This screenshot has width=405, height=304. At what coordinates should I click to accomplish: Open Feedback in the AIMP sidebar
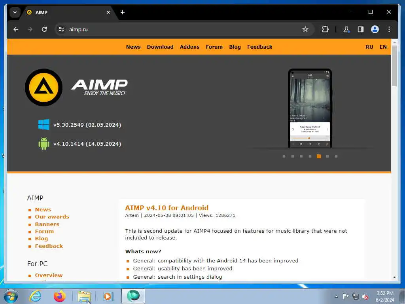[49, 246]
